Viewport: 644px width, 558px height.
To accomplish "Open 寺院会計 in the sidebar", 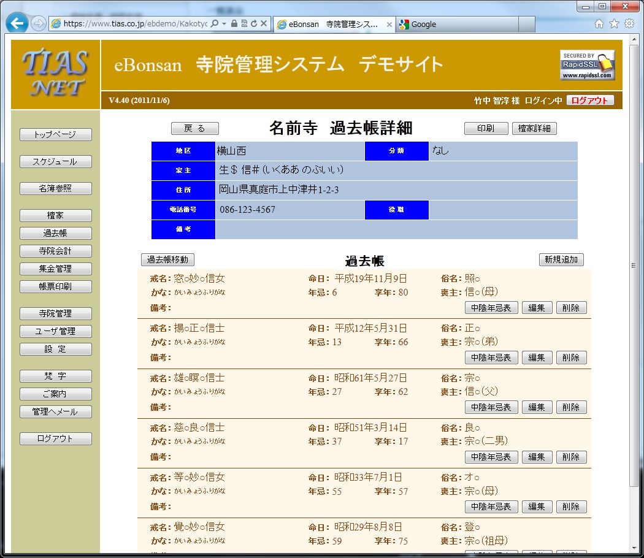I will click(x=55, y=251).
